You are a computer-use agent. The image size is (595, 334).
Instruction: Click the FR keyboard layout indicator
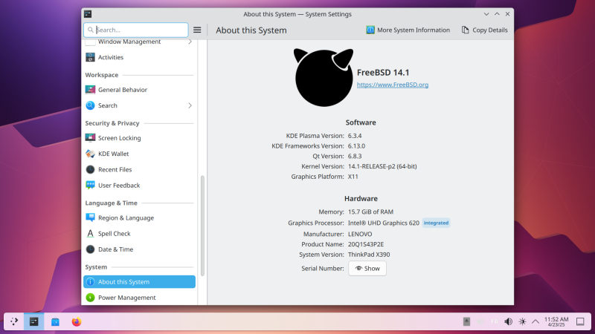click(494, 321)
